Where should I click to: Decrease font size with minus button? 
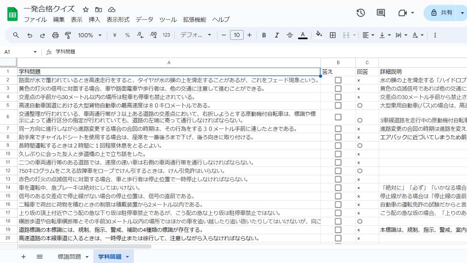tap(224, 35)
